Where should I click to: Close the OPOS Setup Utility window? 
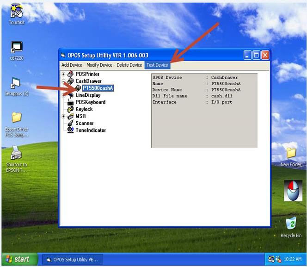pyautogui.click(x=265, y=55)
